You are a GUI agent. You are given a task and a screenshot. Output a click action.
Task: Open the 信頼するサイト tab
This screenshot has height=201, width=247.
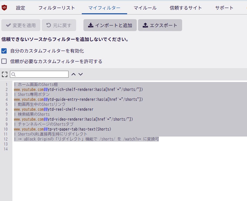tap(185, 8)
